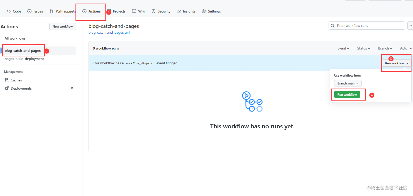Expand the Status filter dropdown
This screenshot has width=413, height=196.
[364, 48]
